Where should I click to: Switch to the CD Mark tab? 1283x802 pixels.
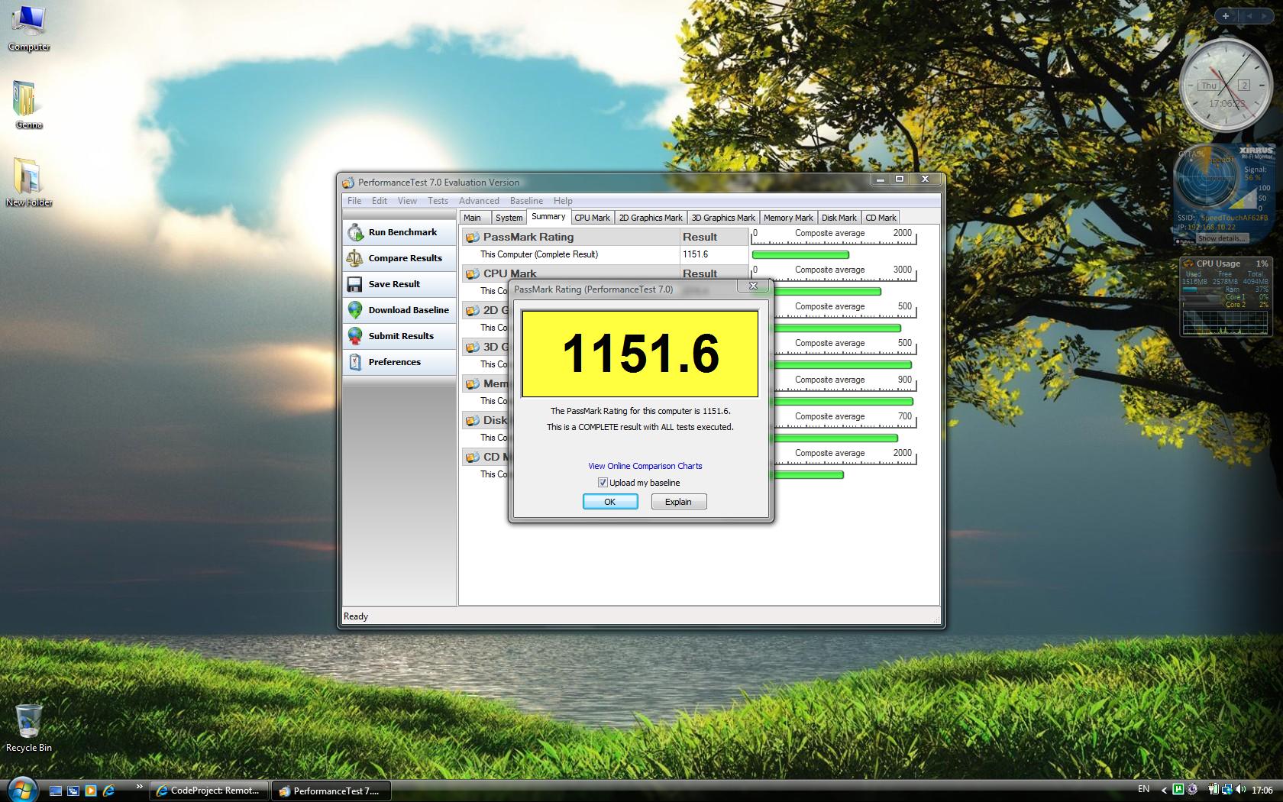[881, 218]
